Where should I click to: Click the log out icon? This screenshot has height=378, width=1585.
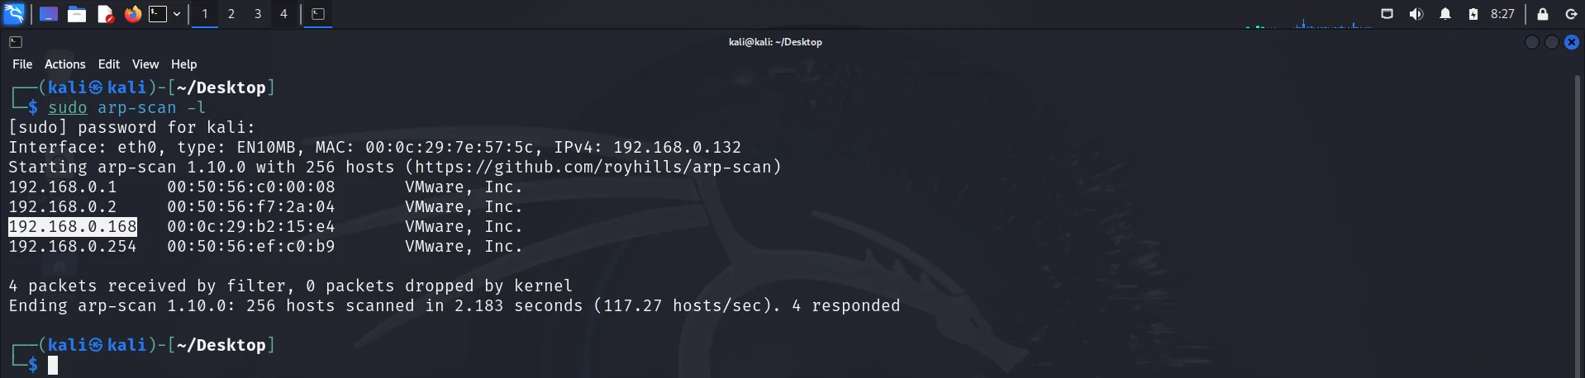pyautogui.click(x=1571, y=14)
